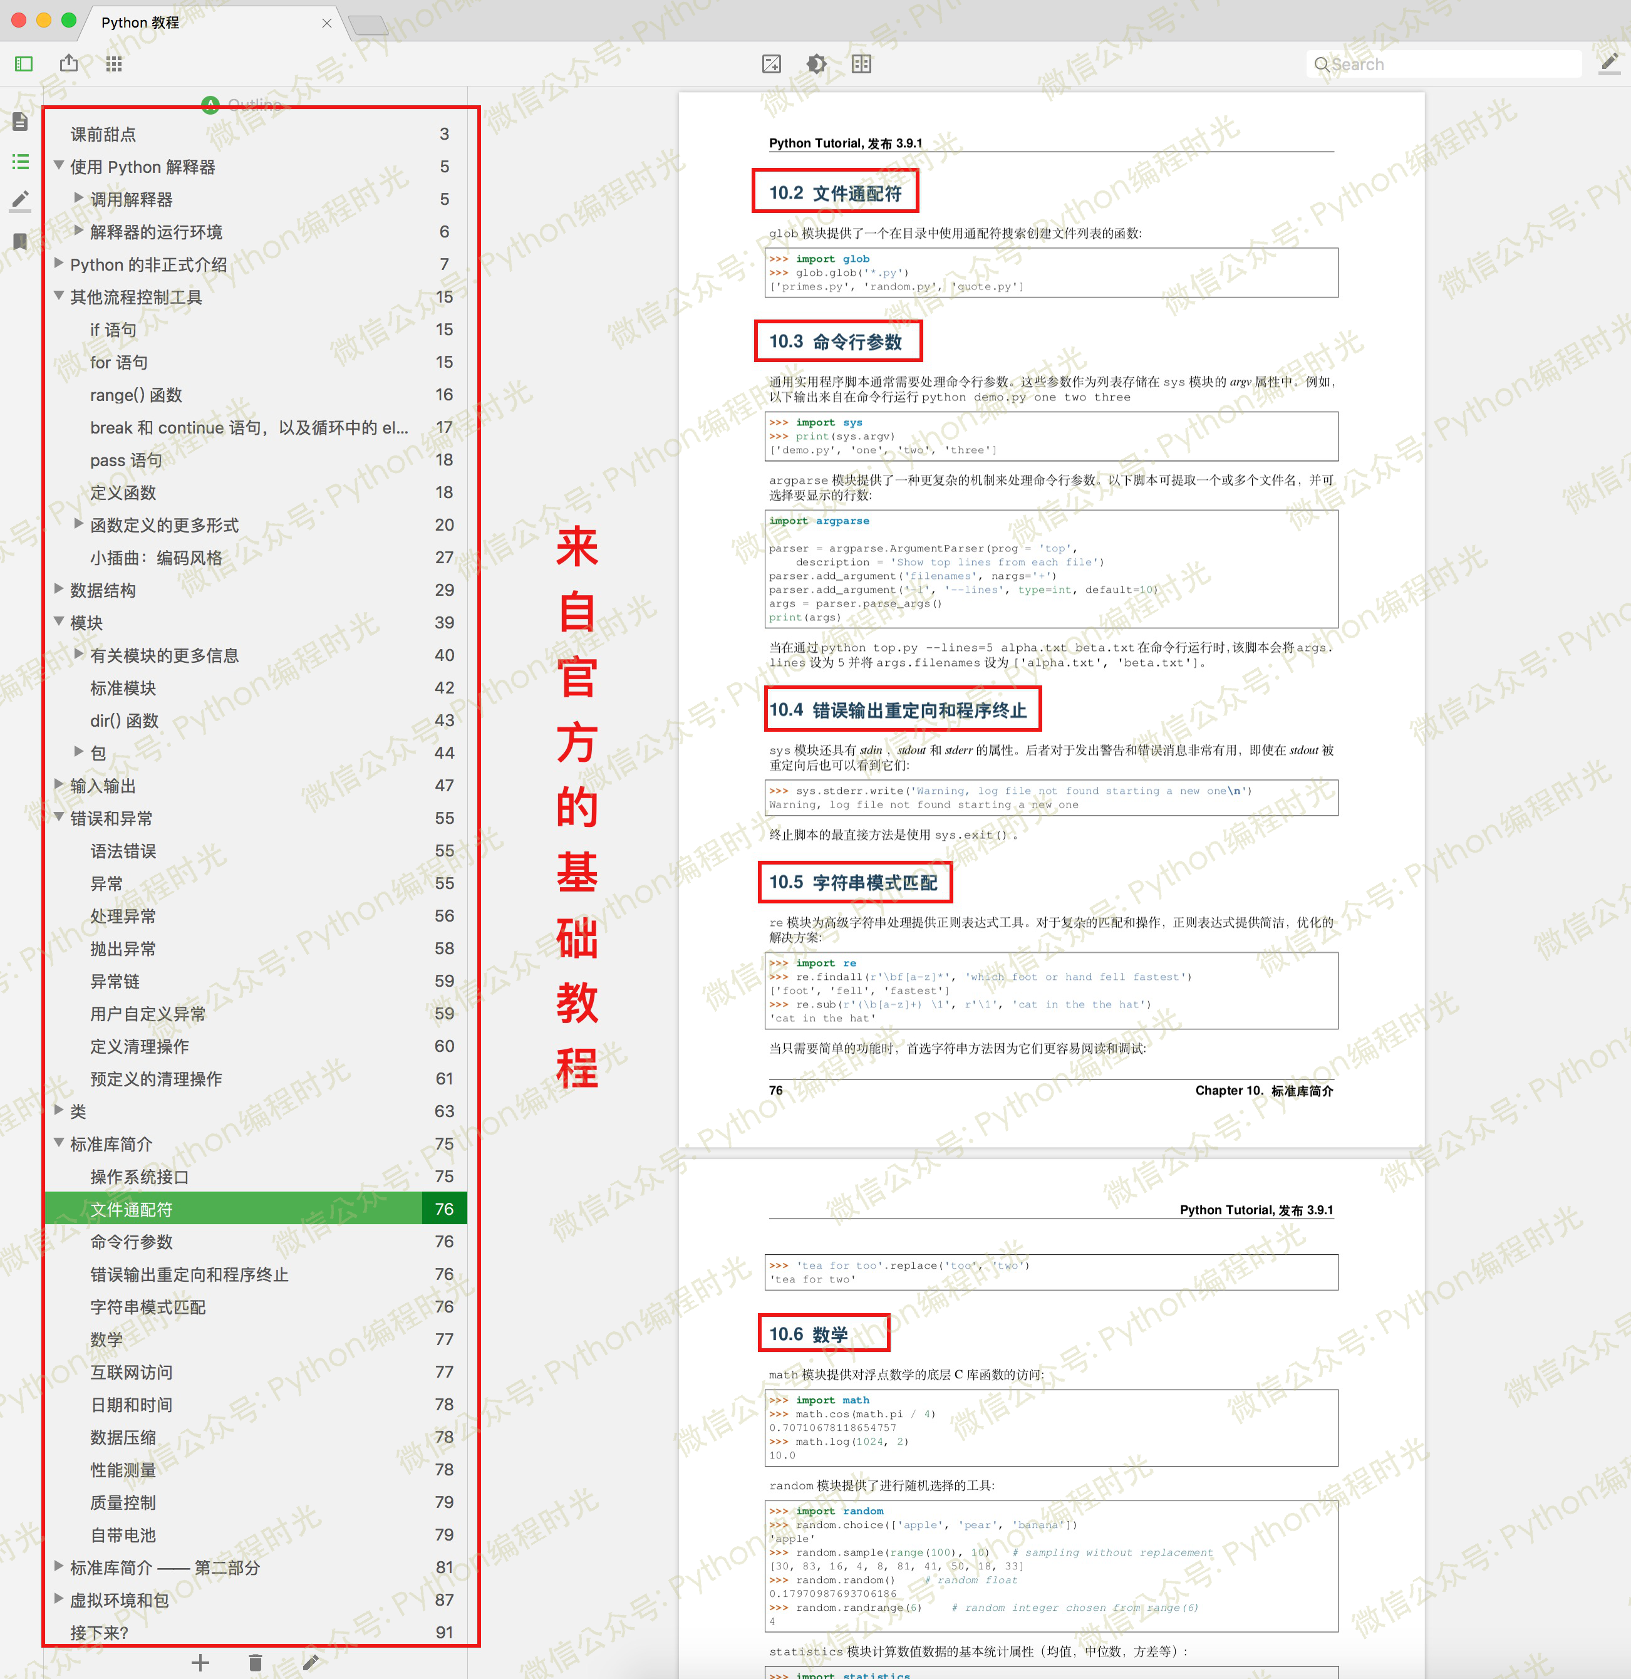The height and width of the screenshot is (1679, 1631).
Task: Expand the Python 的非正式介绍 section
Action: pos(59,263)
